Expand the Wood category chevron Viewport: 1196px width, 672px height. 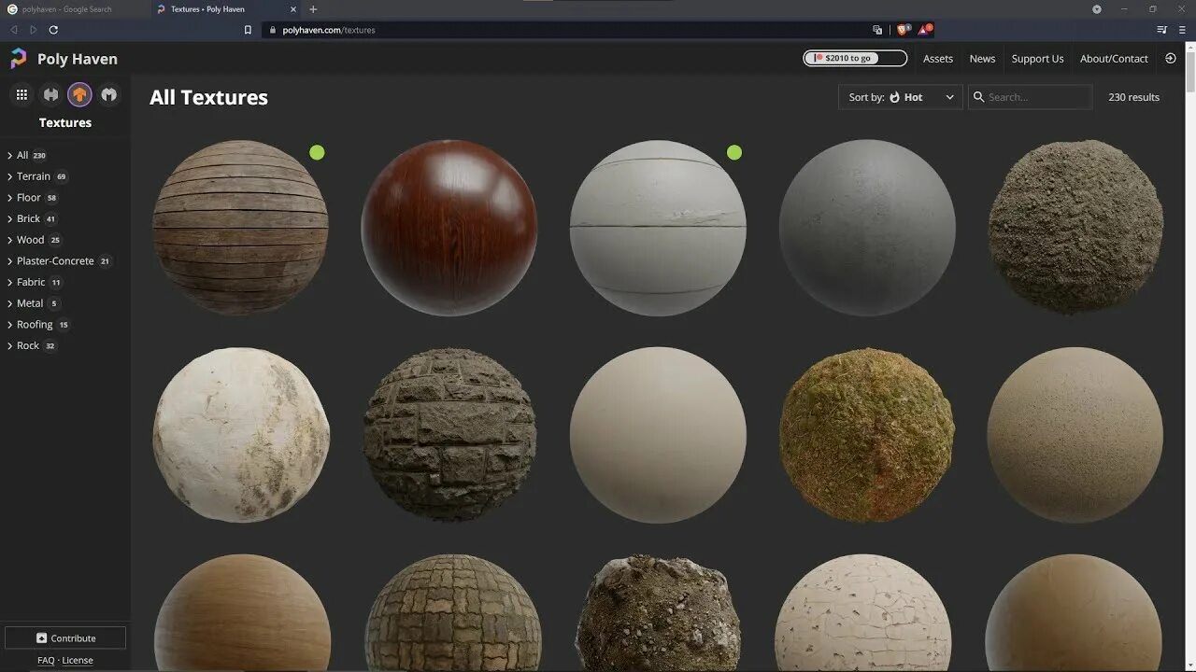click(x=9, y=240)
